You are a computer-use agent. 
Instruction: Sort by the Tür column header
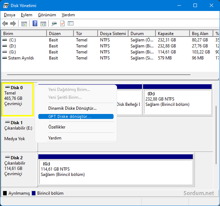[x=86, y=34]
